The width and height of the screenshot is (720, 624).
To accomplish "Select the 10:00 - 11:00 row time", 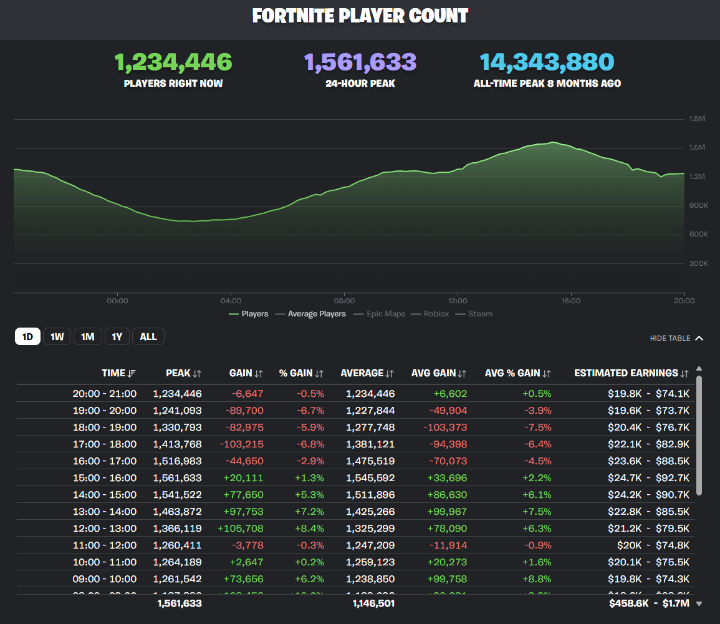I will [105, 562].
